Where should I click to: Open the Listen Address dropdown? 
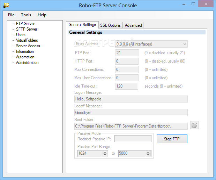[151, 44]
